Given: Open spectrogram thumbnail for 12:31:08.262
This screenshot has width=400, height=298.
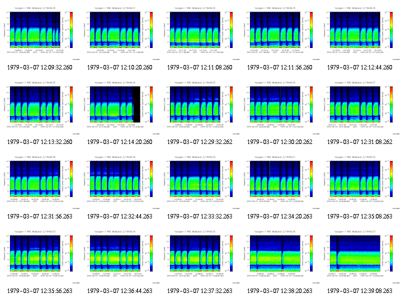Looking at the screenshot, I should pos(360,107).
